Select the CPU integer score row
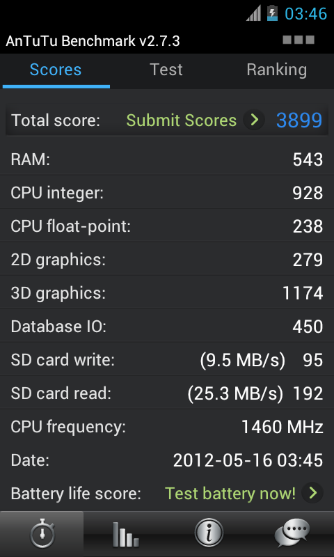This screenshot has width=334, height=557. tap(167, 193)
